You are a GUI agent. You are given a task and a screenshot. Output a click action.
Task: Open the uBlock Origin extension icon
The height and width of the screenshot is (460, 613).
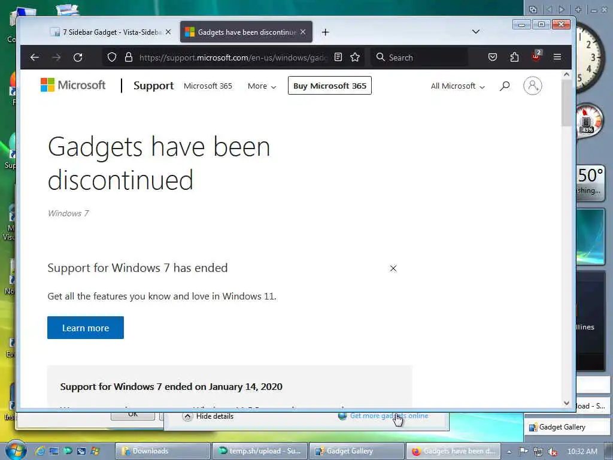pyautogui.click(x=536, y=57)
